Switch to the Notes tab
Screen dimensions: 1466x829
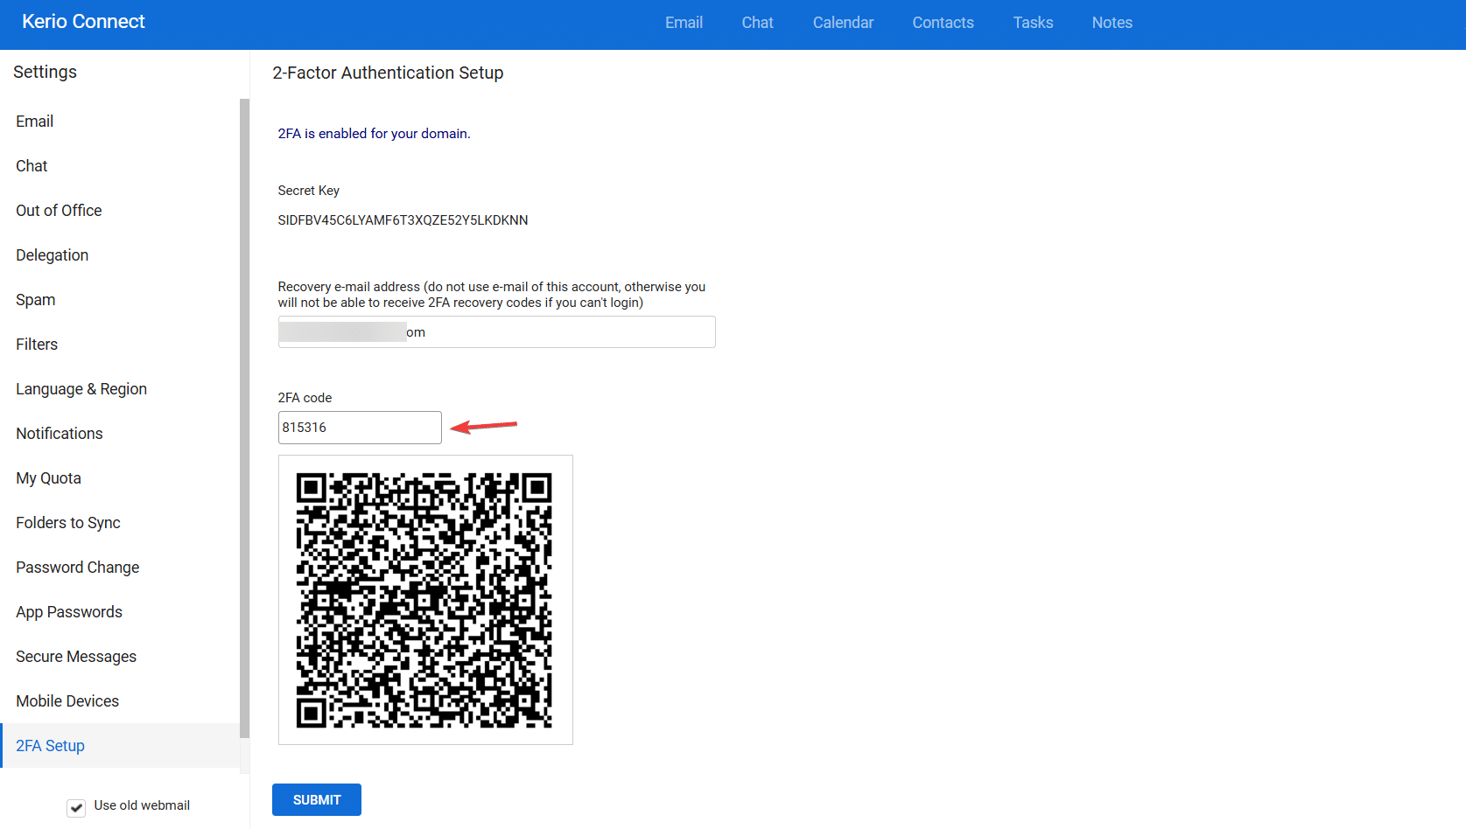point(1112,23)
